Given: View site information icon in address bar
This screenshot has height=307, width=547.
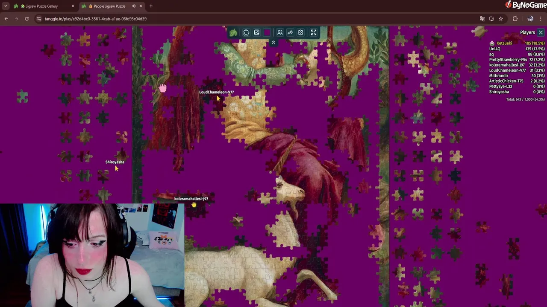Looking at the screenshot, I should [39, 19].
